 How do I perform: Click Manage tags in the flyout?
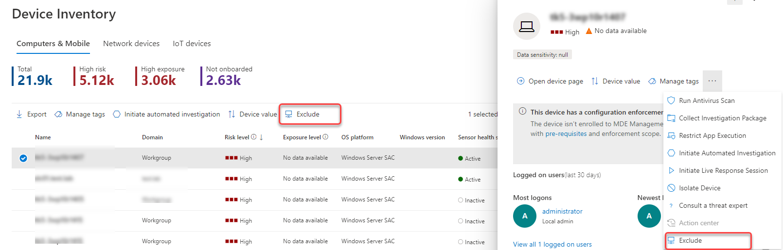pos(674,81)
